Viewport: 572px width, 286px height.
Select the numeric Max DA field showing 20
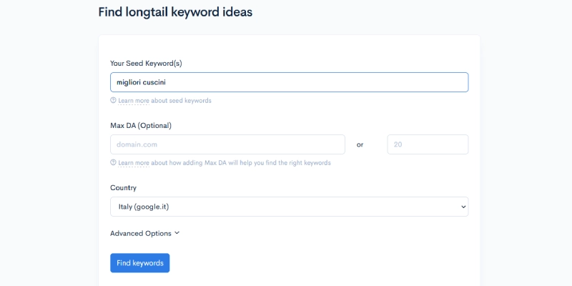428,144
